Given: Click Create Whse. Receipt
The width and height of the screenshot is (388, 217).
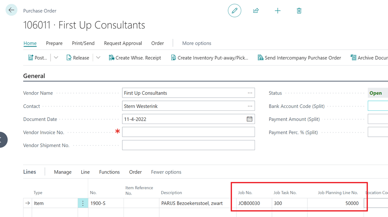Looking at the screenshot, I should click(135, 58).
